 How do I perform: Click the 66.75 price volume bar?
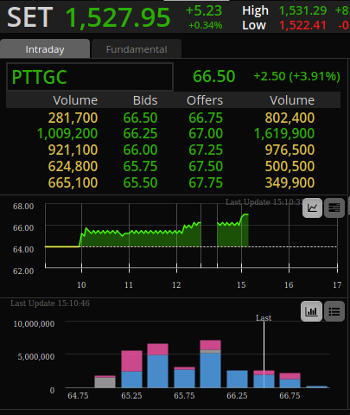[290, 380]
